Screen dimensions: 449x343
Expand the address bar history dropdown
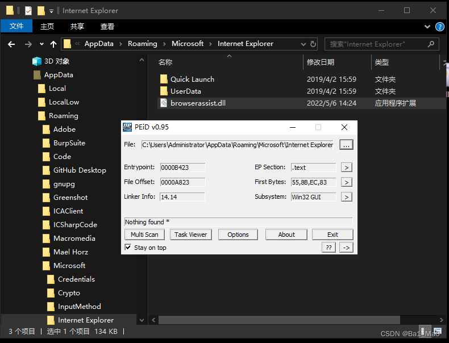tap(304, 44)
